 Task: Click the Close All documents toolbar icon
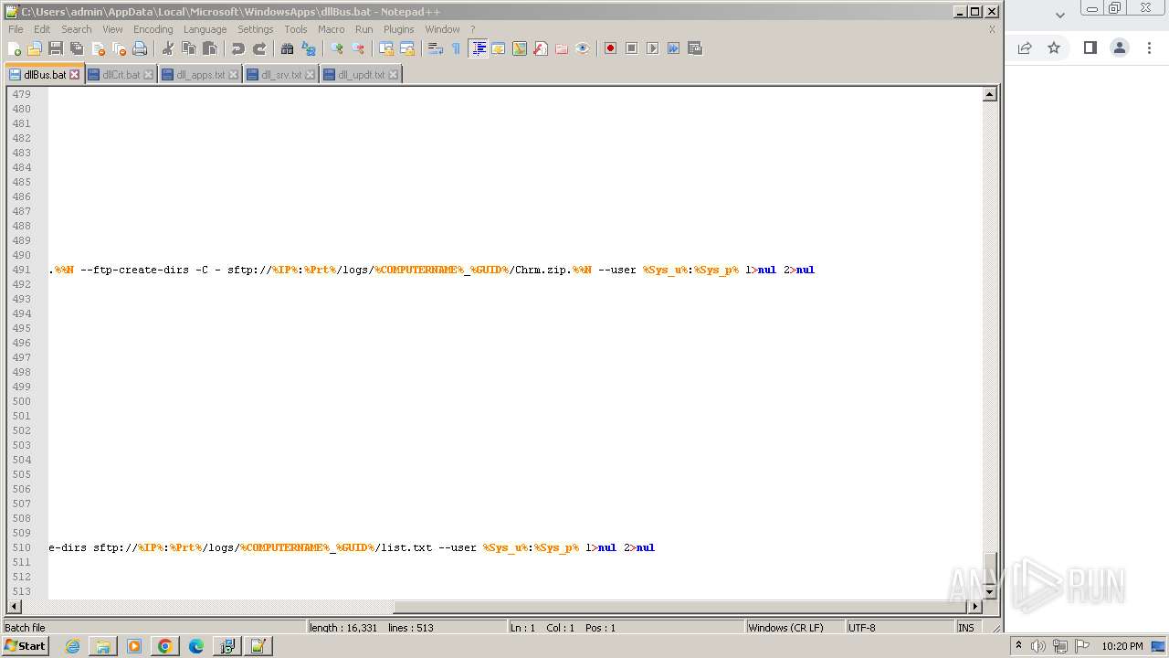tap(119, 48)
